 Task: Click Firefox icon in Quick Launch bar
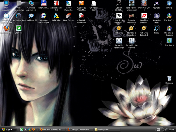[33, 129]
